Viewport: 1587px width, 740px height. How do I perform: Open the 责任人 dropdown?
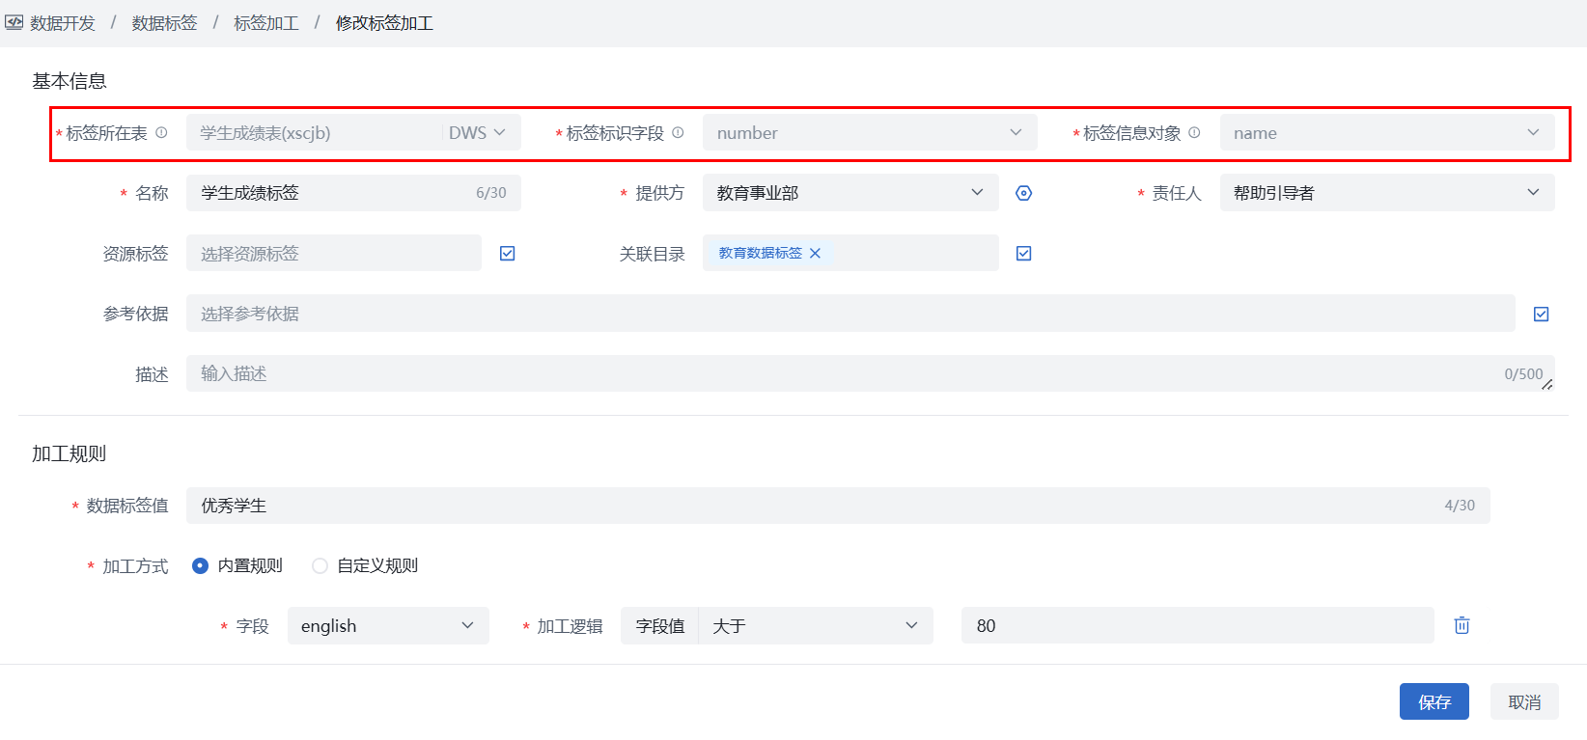click(1386, 193)
